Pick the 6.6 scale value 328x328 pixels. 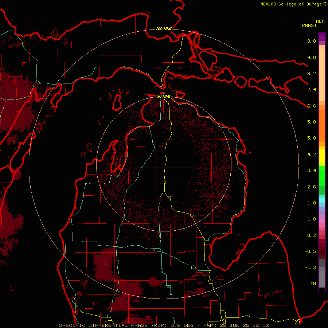tap(312, 106)
